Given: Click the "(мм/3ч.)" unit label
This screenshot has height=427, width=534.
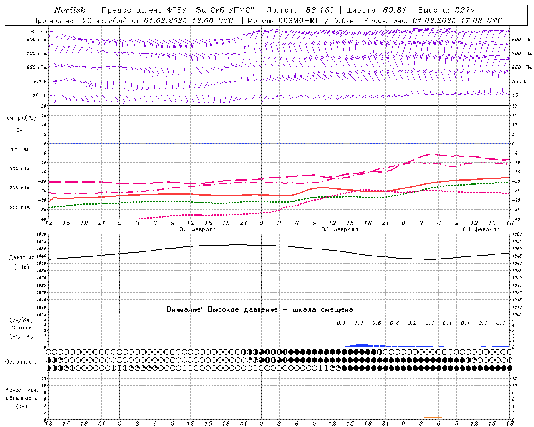Looking at the screenshot, I should point(22,320).
